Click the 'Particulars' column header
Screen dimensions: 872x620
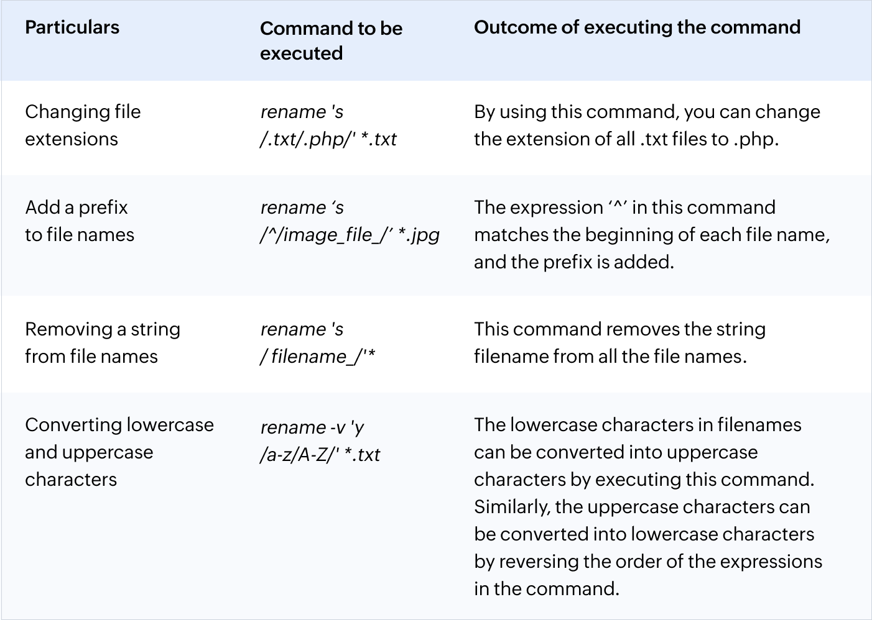[72, 27]
